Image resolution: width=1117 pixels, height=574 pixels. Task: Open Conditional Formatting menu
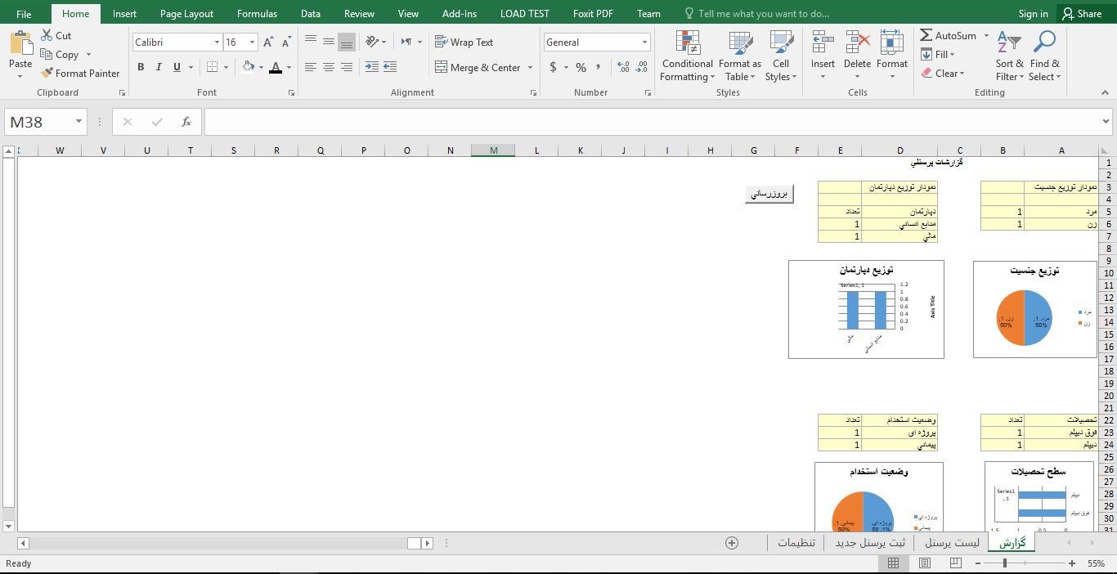[x=687, y=56]
